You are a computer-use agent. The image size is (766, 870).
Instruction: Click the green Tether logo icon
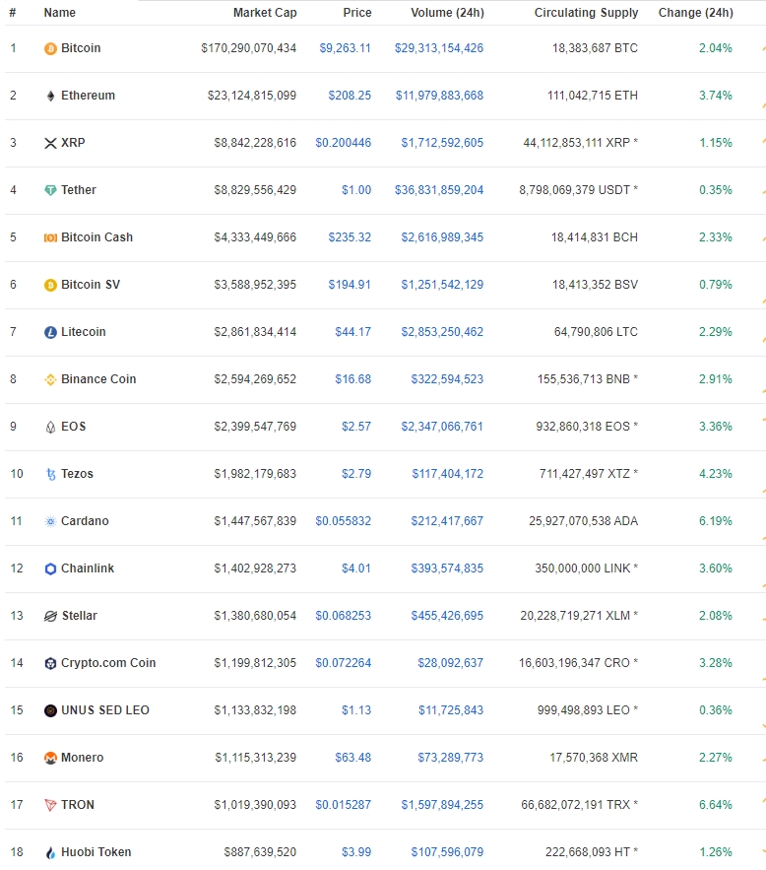coord(50,190)
